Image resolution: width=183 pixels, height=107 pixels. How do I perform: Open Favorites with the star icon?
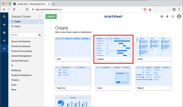pyautogui.click(x=4, y=41)
